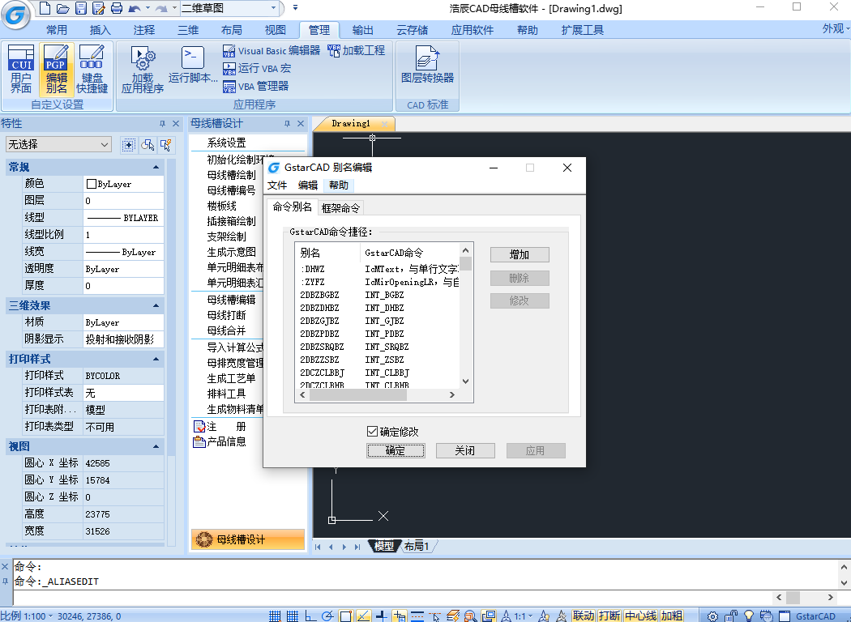Switch to the 布局1 layout tab
The image size is (851, 622).
(x=417, y=546)
